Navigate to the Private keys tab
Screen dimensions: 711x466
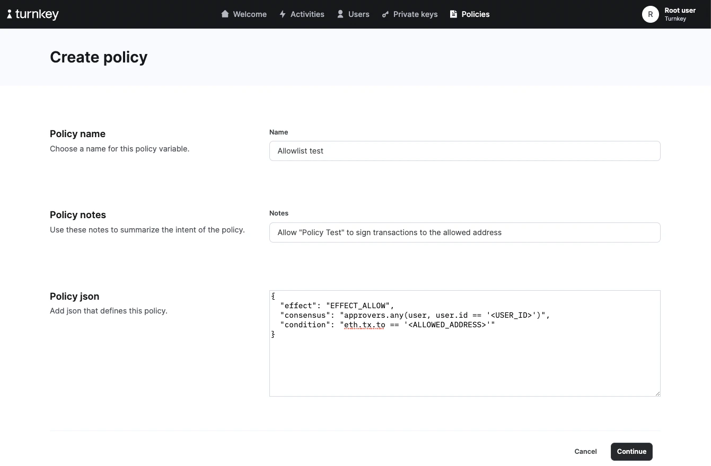(415, 14)
